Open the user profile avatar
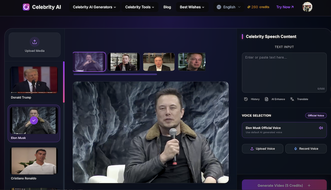Screen dimensions: 331x190 307,7
